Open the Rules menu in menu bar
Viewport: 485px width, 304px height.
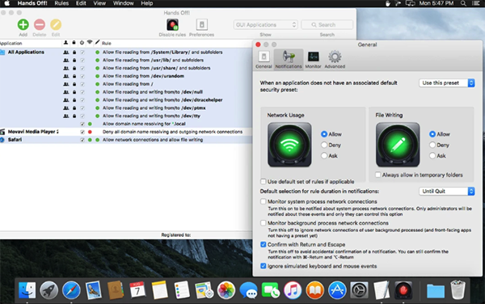[x=61, y=3]
